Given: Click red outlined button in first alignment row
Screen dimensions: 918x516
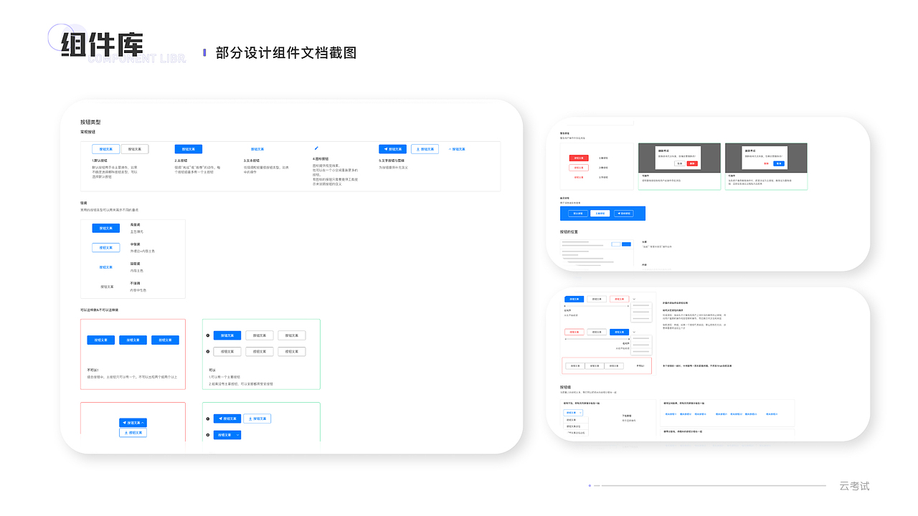Looking at the screenshot, I should coord(620,299).
